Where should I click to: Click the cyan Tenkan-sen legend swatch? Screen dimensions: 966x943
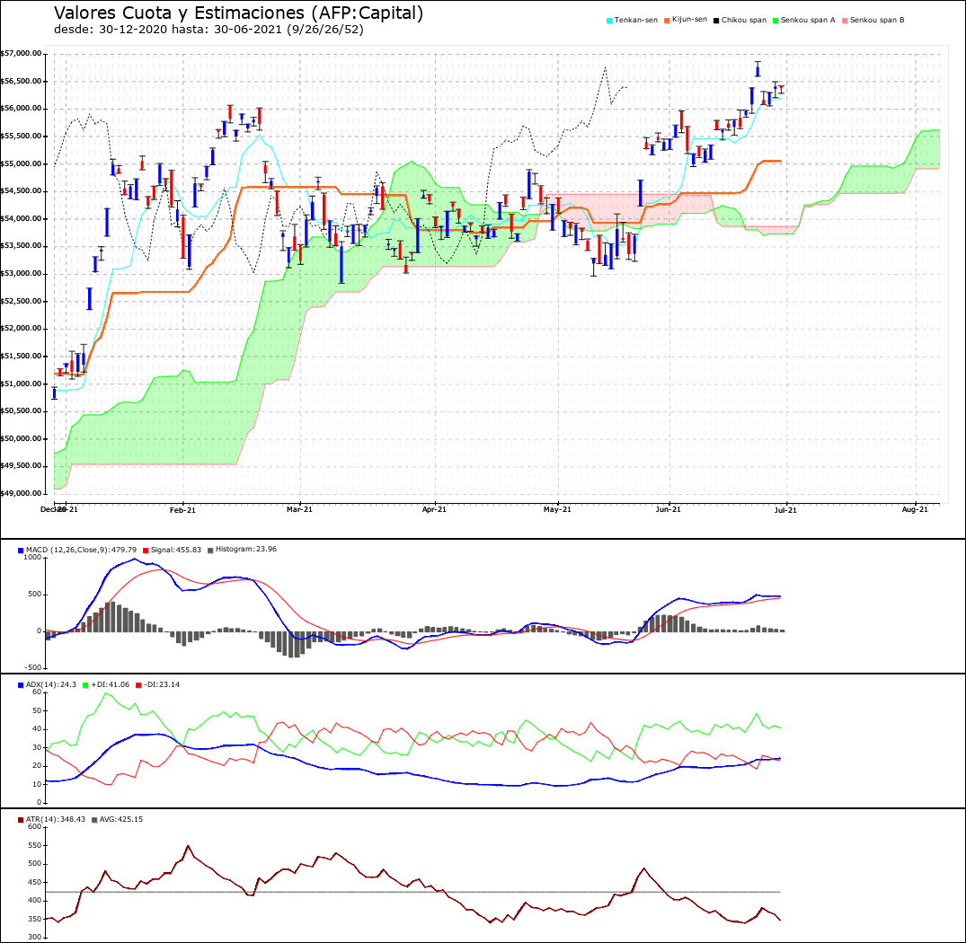(x=609, y=21)
